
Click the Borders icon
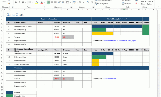[30, 2]
